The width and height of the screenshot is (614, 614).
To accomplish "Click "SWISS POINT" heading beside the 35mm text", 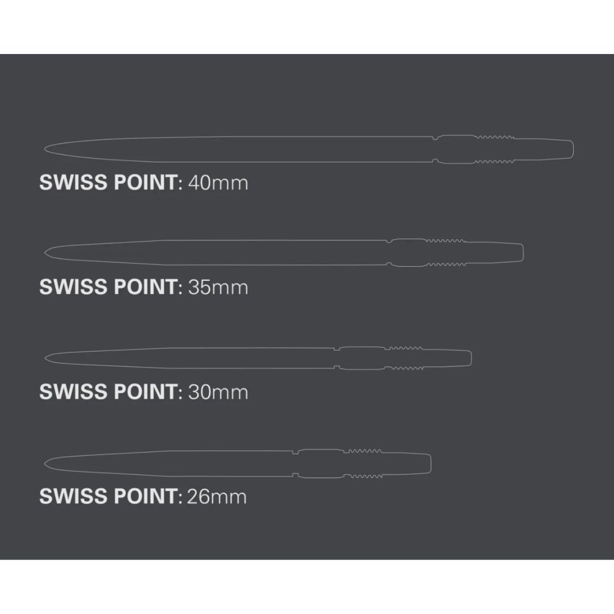I will (x=108, y=287).
